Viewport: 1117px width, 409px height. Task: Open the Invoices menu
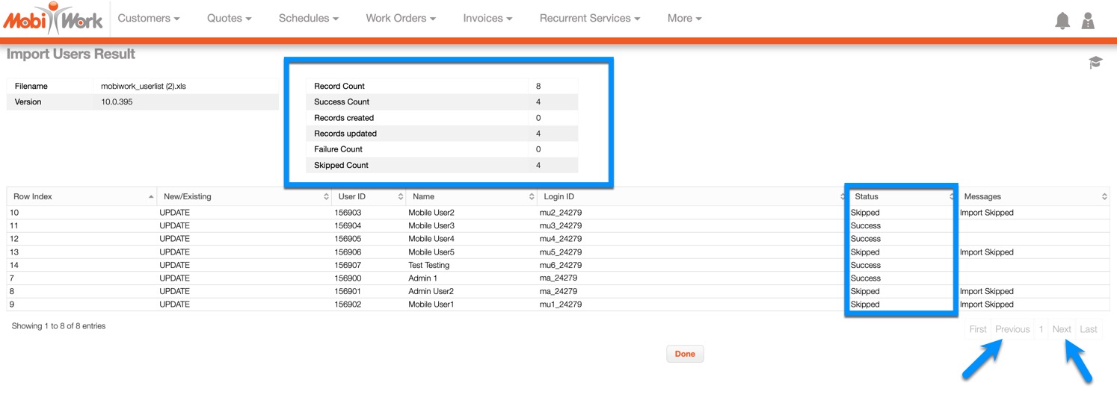487,19
